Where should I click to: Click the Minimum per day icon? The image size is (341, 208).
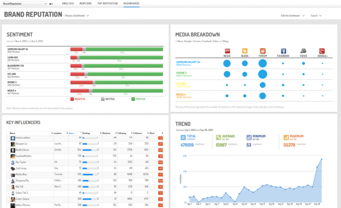[249, 137]
